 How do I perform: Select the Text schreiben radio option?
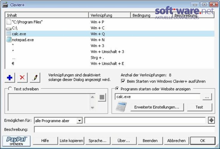click(x=10, y=89)
